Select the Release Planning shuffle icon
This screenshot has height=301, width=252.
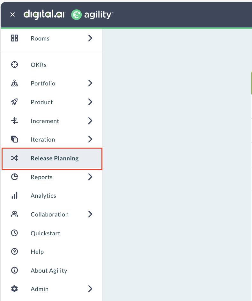[x=14, y=158]
